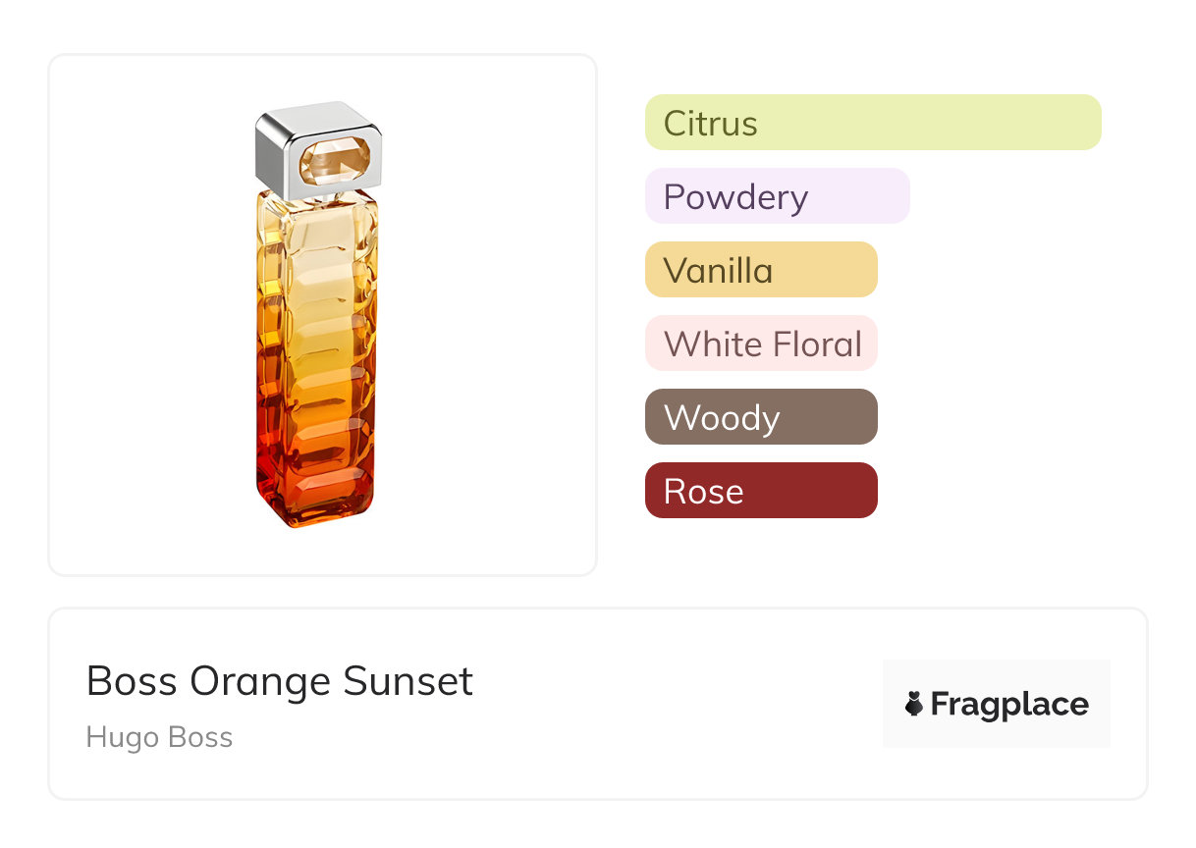Click the far right end of Citrus bar

(1088, 123)
